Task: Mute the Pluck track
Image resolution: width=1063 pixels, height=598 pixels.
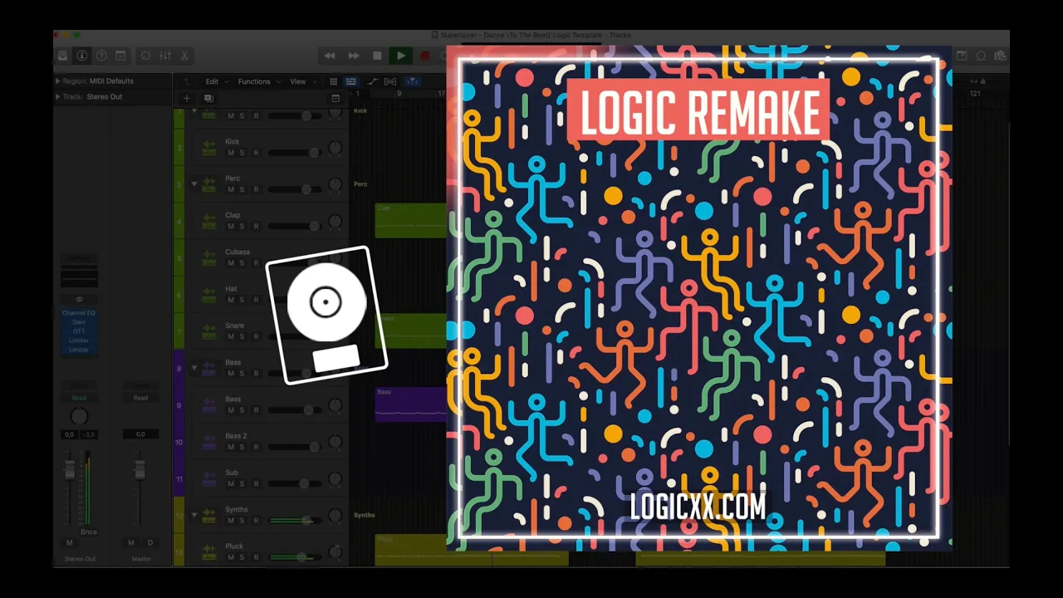Action: click(x=231, y=557)
